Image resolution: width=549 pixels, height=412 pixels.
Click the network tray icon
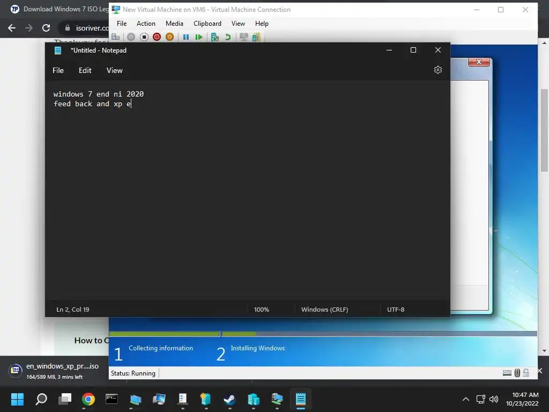481,399
